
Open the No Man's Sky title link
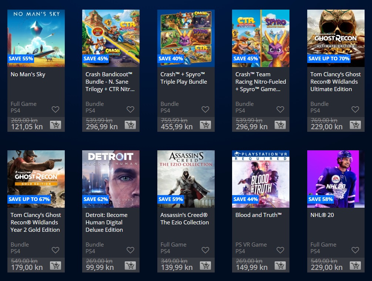pyautogui.click(x=28, y=74)
